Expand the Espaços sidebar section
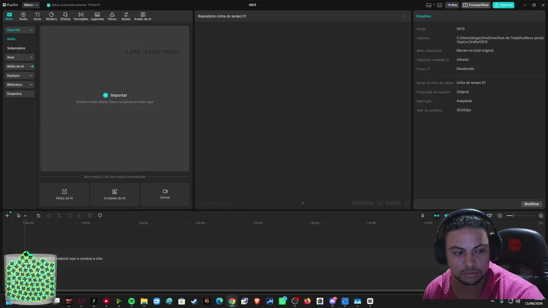 tap(20, 75)
